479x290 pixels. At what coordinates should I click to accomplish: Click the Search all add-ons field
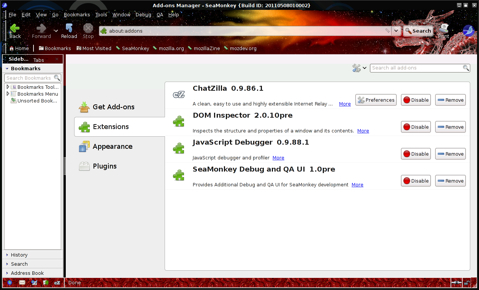(x=416, y=68)
